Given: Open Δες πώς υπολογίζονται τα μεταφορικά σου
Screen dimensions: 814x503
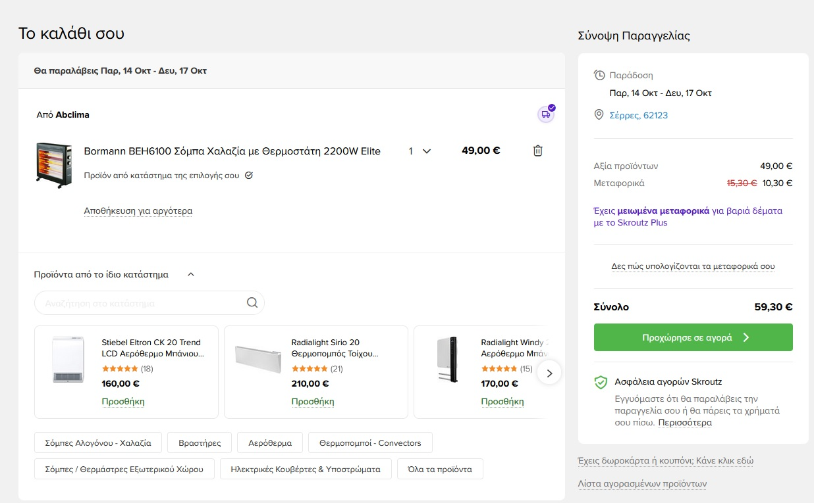Looking at the screenshot, I should pos(693,266).
